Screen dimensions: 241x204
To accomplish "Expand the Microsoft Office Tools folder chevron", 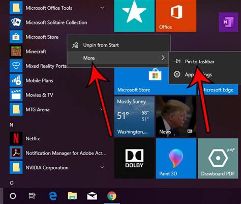I will (102, 8).
